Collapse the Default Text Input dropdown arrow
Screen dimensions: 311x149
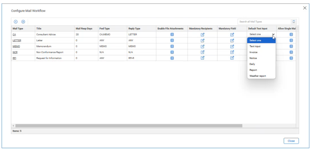click(x=273, y=34)
